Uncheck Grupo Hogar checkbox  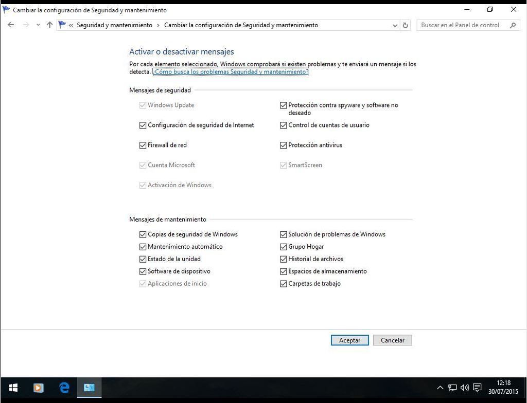pos(284,247)
